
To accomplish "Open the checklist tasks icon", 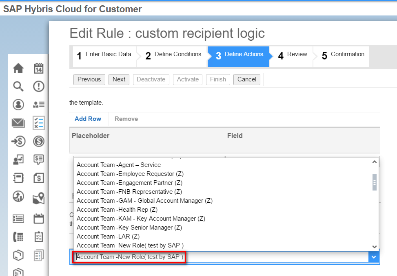I will click(x=39, y=123).
